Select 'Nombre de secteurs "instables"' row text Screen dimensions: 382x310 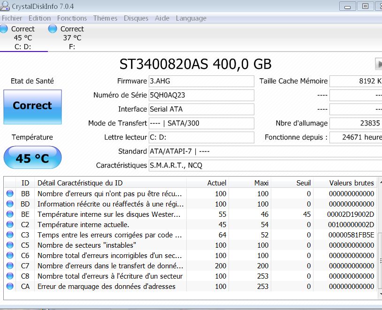[87, 245]
